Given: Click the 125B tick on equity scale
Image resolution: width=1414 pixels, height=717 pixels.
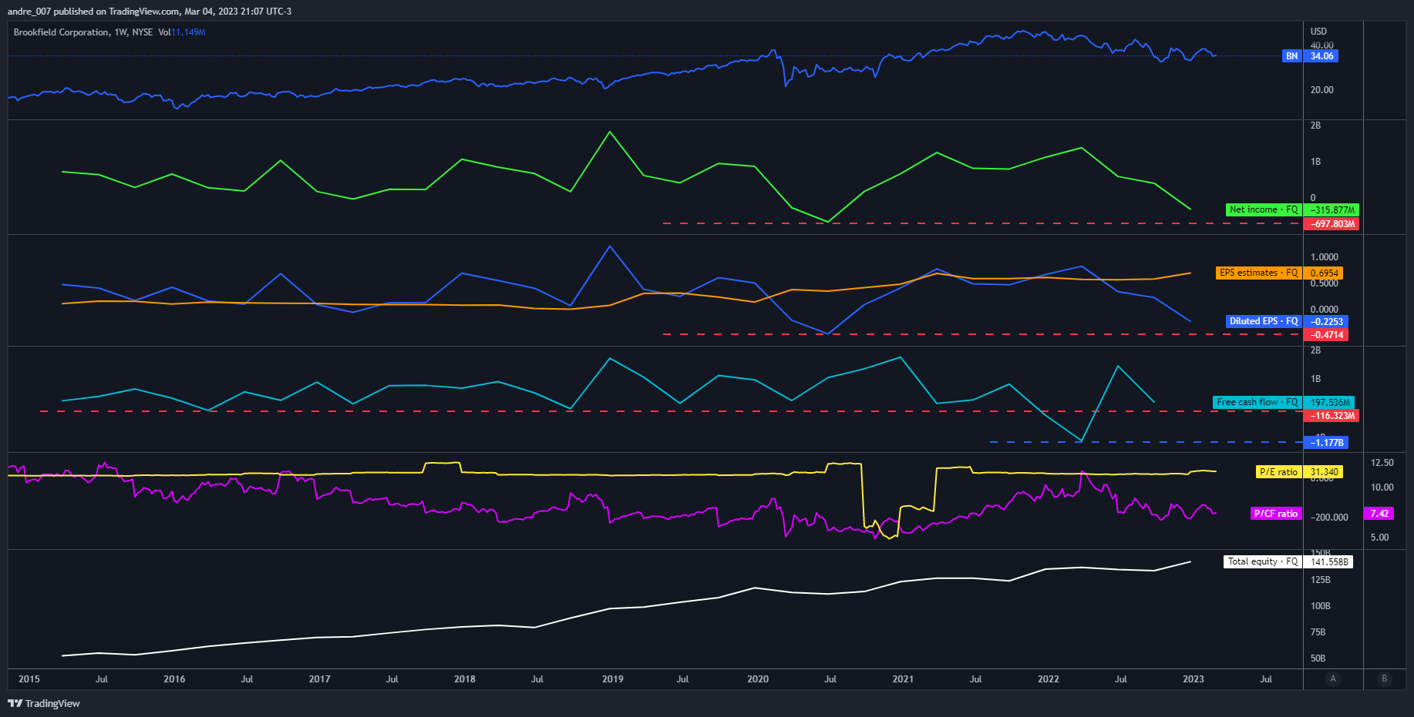Looking at the screenshot, I should [1321, 580].
